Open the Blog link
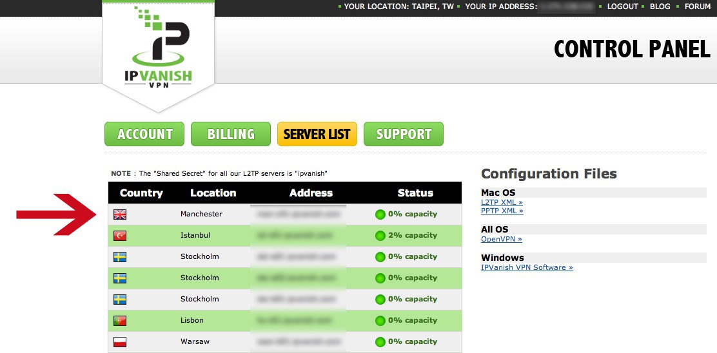The image size is (717, 353). tap(660, 6)
